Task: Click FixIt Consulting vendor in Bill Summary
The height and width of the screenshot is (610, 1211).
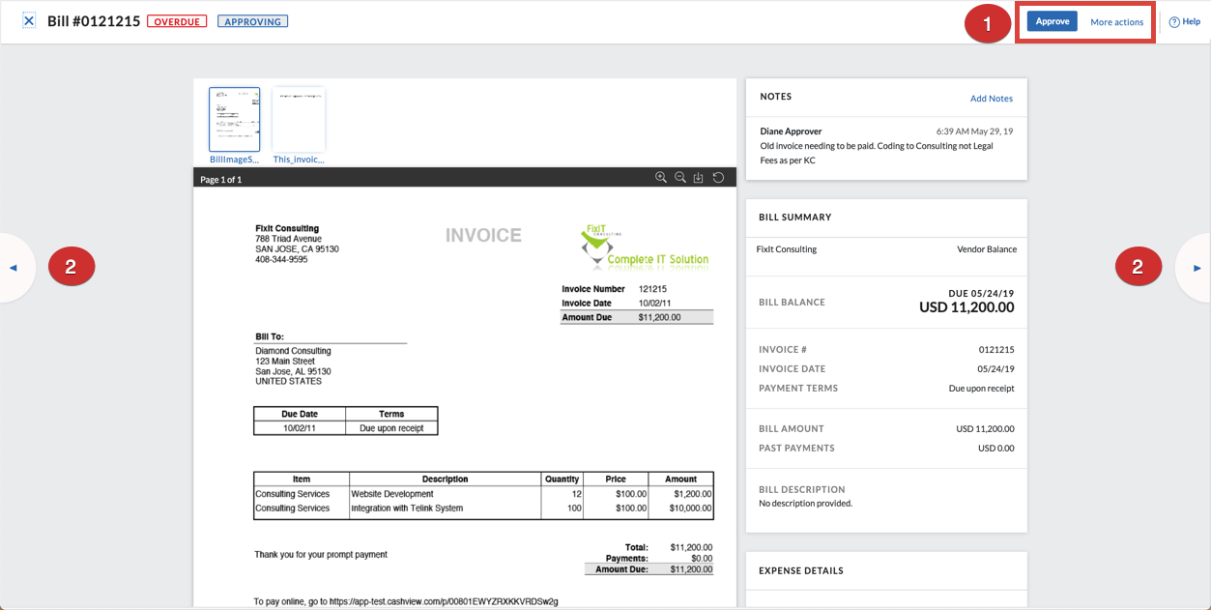Action: point(787,249)
